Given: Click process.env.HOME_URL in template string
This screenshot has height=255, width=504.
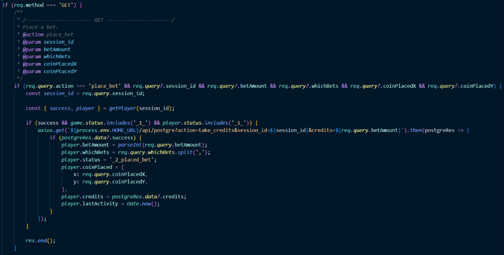Looking at the screenshot, I should click(x=101, y=130).
